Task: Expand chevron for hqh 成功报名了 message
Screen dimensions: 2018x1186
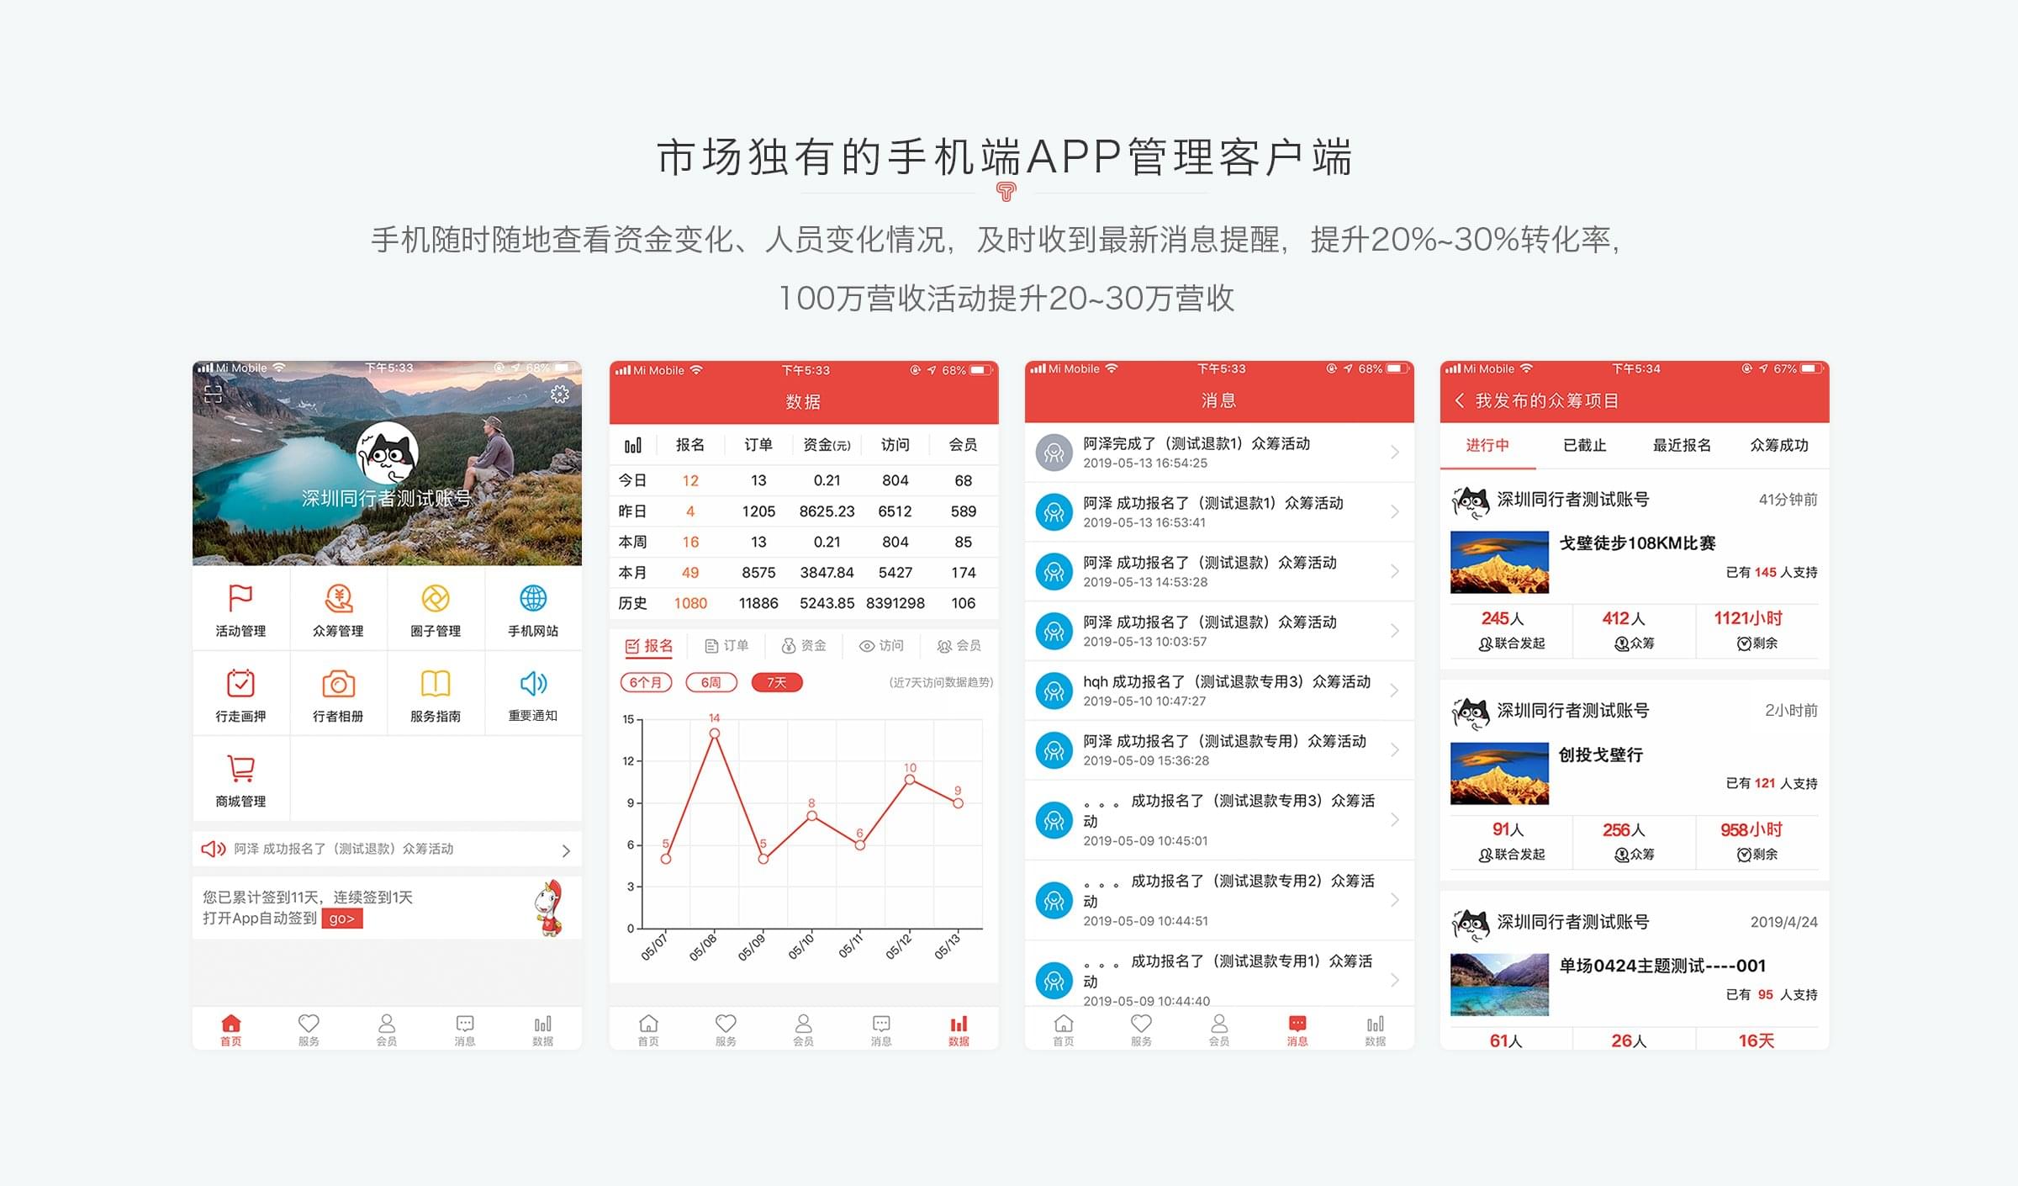Action: [1395, 691]
